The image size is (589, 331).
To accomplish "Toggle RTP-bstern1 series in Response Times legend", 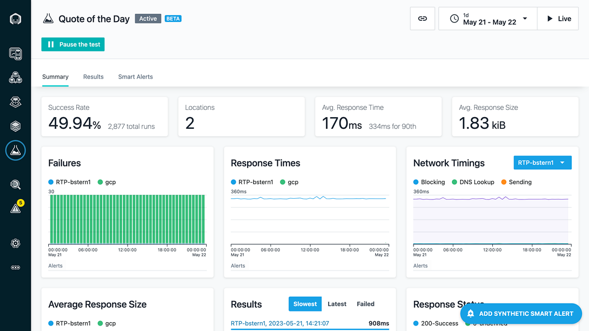I will 252,182.
